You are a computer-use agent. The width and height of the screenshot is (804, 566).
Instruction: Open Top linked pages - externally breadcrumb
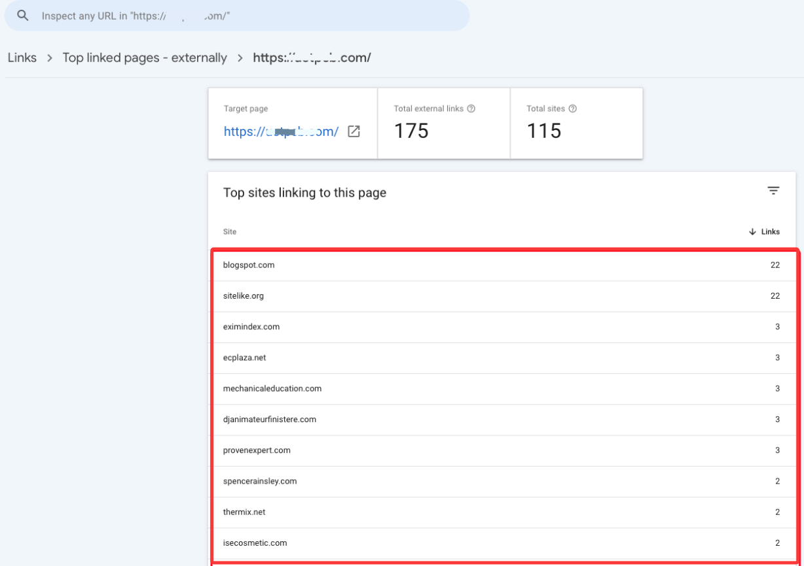pyautogui.click(x=145, y=58)
